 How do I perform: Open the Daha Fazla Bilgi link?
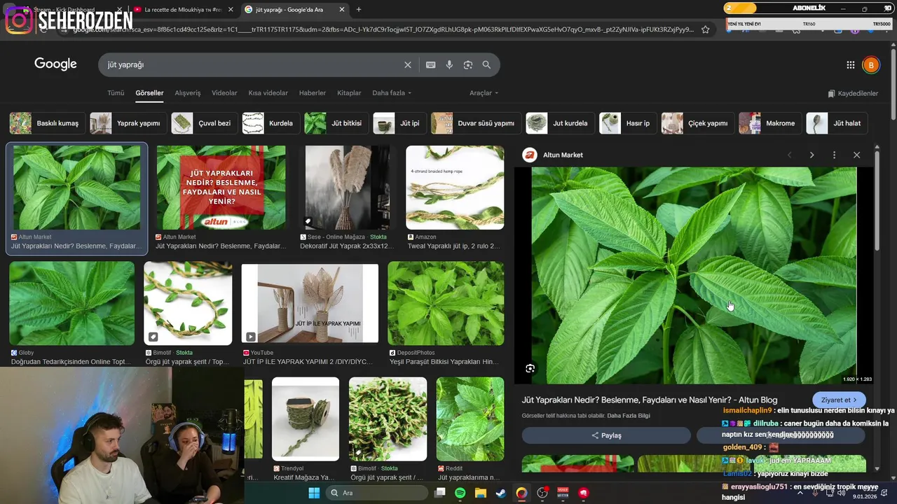629,416
